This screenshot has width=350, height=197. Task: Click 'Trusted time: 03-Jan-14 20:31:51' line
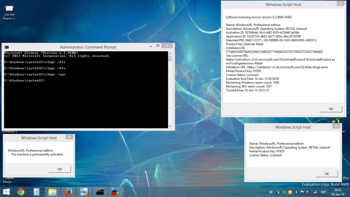[x=247, y=90]
